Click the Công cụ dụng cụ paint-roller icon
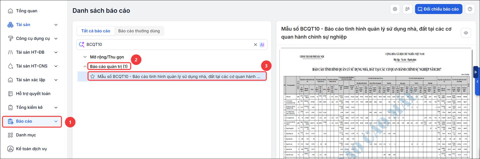Viewport: 480px width, 159px height. [x=10, y=38]
